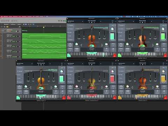Viewport: 168px width, 126px height.
Task: Click right triangle arrow in SWAM Violin 2 window
Action: pos(102,45)
